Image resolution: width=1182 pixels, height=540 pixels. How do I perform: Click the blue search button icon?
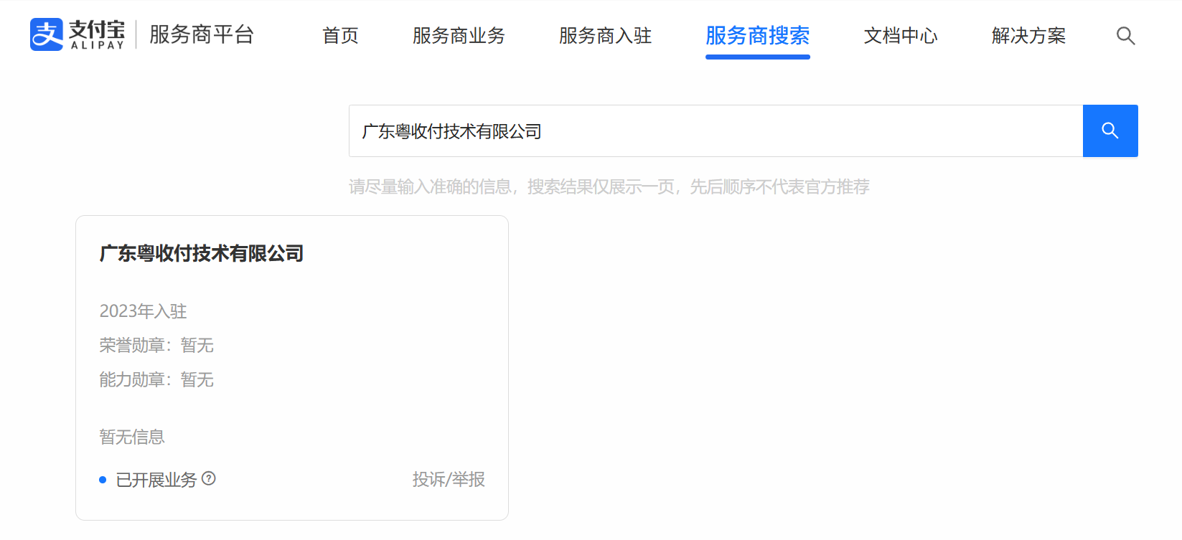[x=1110, y=131]
